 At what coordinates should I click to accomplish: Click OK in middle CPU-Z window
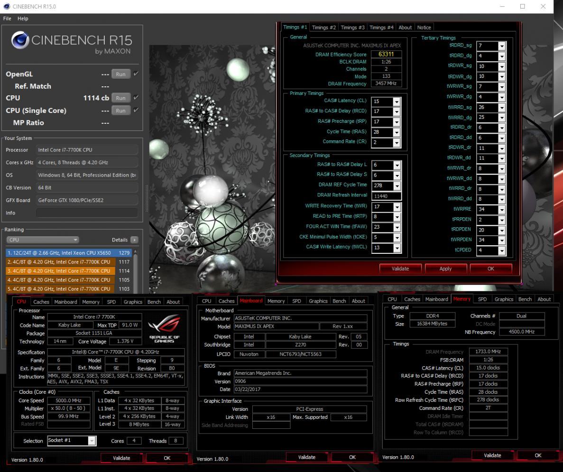coord(352,457)
